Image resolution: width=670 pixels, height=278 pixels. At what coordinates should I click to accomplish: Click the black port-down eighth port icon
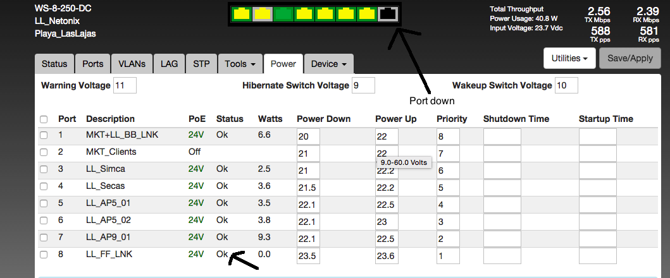pyautogui.click(x=387, y=14)
